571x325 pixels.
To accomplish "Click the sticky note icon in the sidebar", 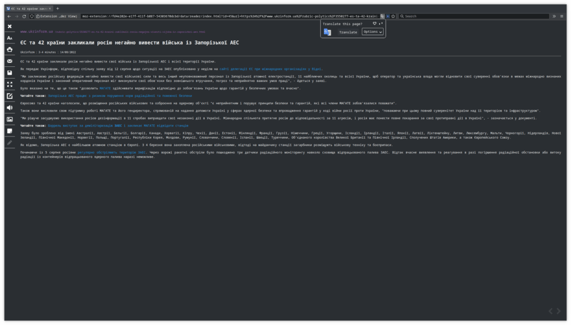I will pyautogui.click(x=10, y=131).
